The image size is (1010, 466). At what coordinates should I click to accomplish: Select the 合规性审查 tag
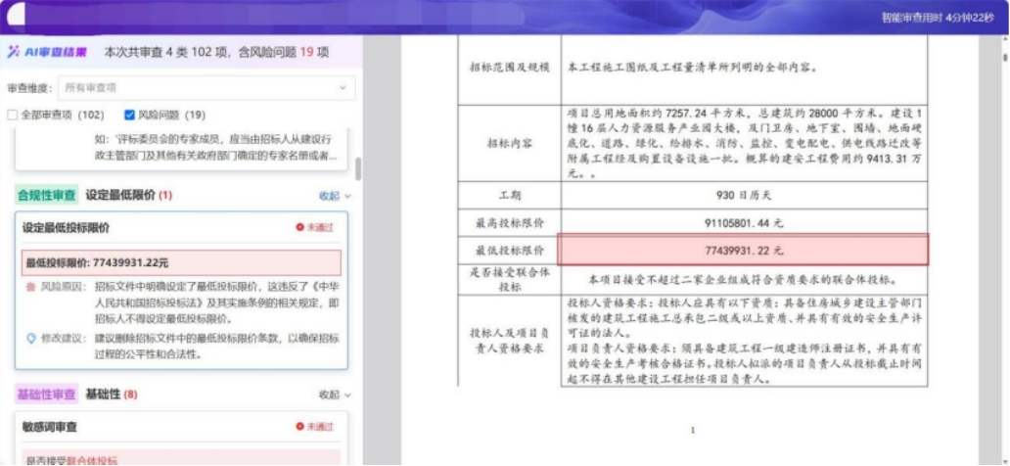coord(47,195)
